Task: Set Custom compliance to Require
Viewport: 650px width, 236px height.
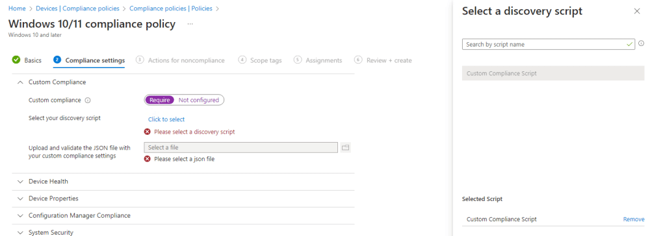Action: (160, 100)
